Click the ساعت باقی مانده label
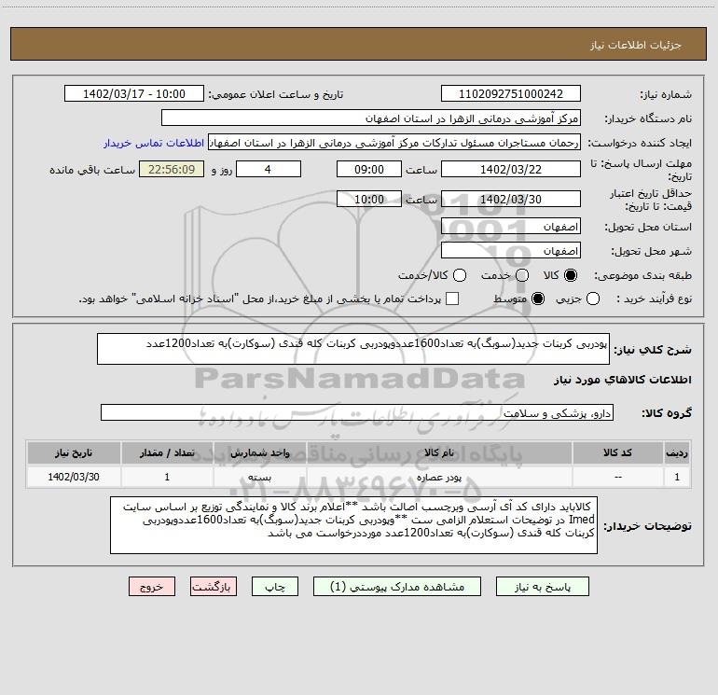This screenshot has width=718, height=695. click(x=92, y=170)
